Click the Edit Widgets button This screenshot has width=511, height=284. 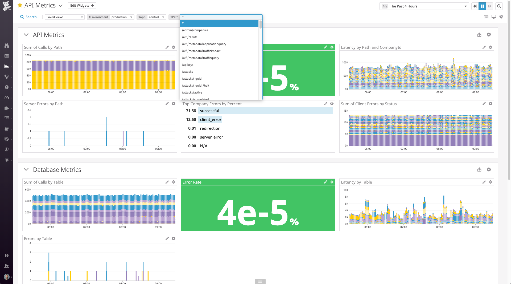(x=82, y=5)
